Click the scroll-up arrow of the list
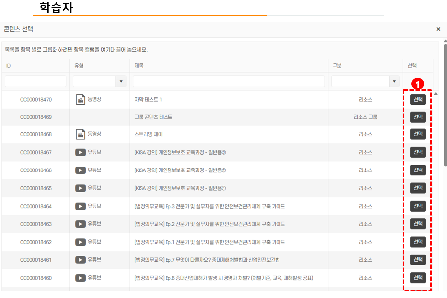The image size is (447, 298). point(436,94)
